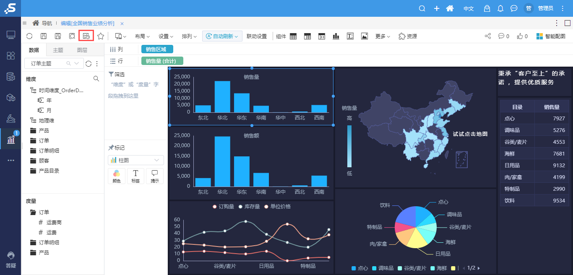Insert the second table component icon

(x=307, y=36)
